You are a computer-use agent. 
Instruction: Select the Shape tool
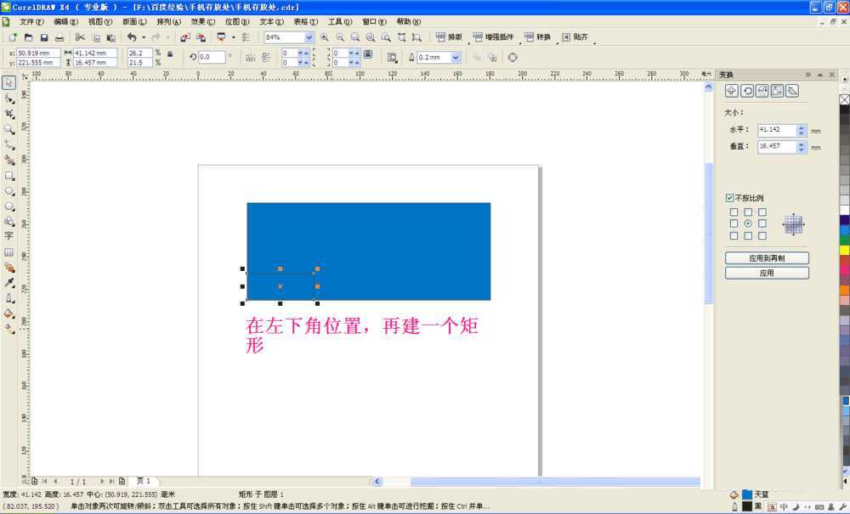[x=10, y=98]
